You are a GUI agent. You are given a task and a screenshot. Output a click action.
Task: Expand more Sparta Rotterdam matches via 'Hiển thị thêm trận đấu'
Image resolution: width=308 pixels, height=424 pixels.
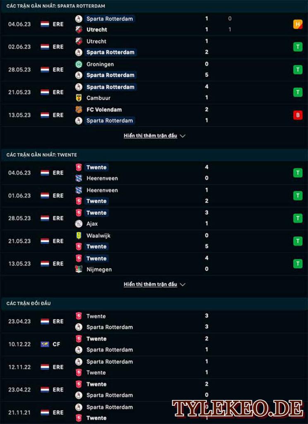point(150,136)
